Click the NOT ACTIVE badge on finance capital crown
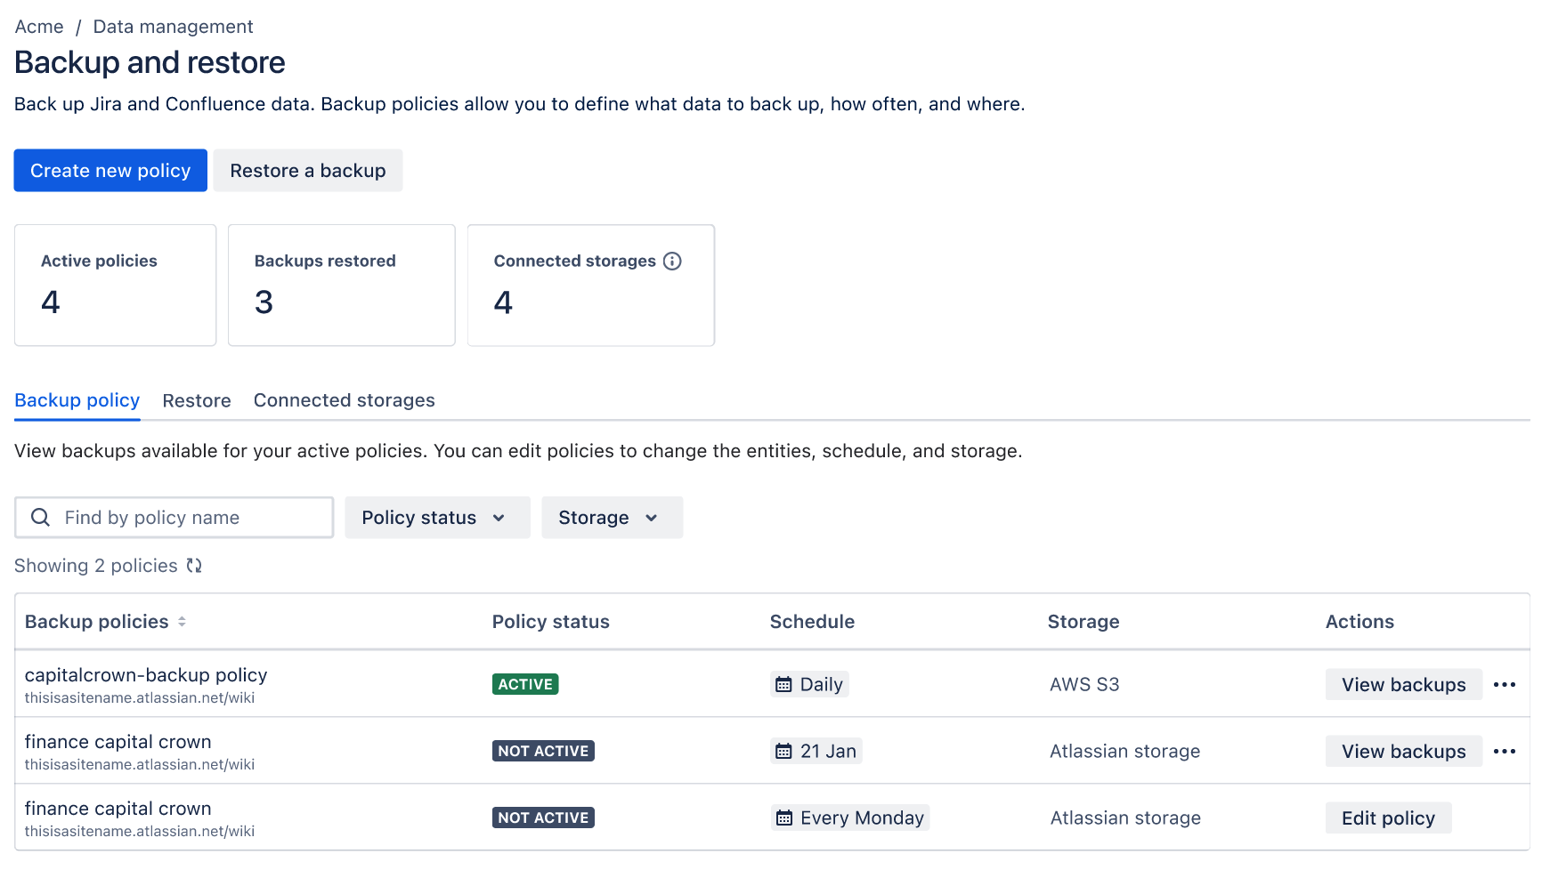This screenshot has width=1542, height=870. [x=543, y=750]
